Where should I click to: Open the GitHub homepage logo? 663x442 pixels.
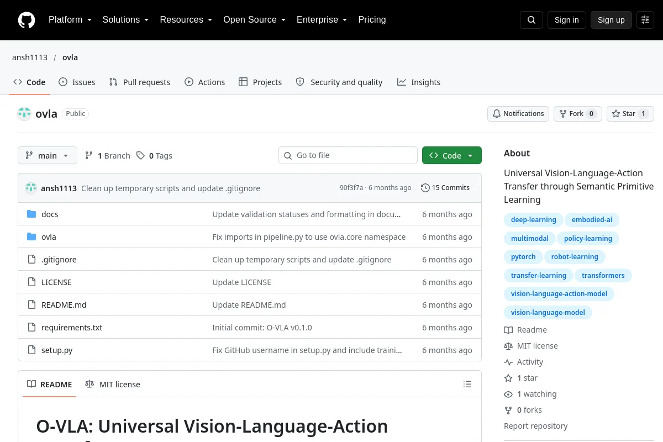[x=27, y=20]
